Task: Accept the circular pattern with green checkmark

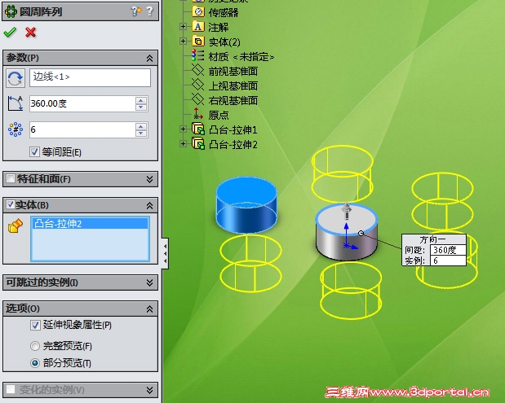Action: coord(10,32)
